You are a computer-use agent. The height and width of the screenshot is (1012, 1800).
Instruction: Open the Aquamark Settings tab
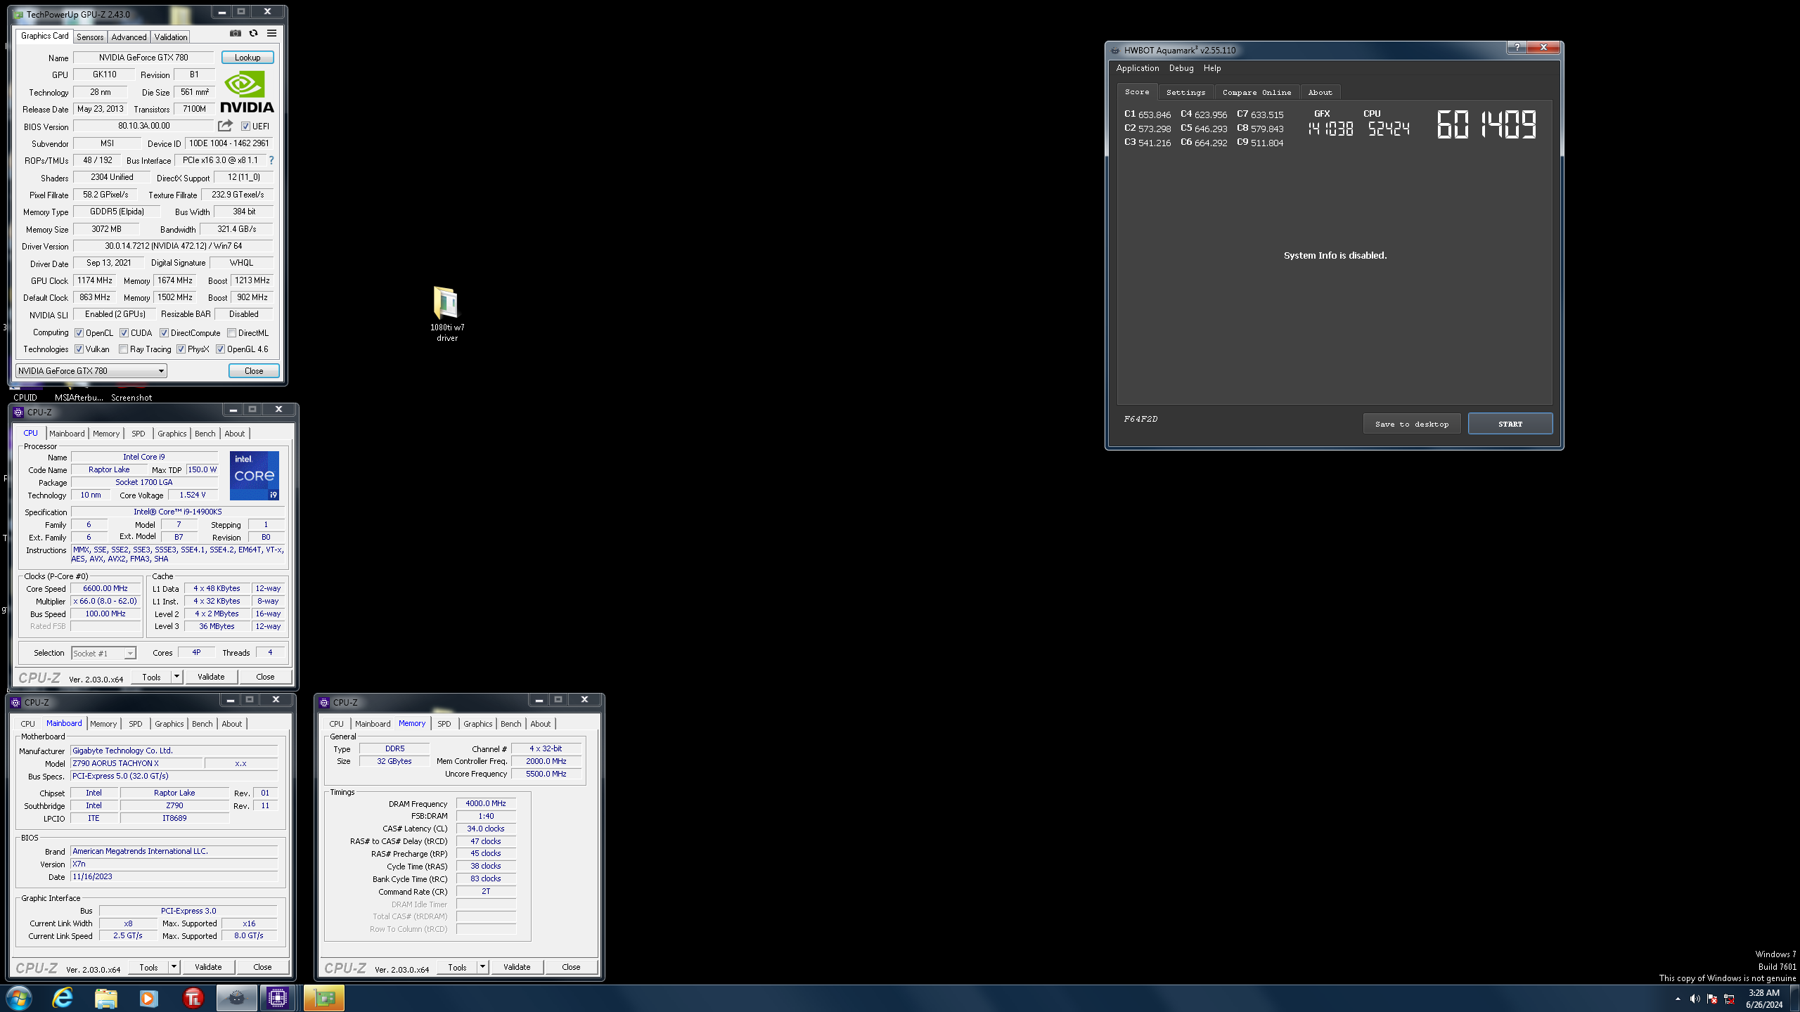(1185, 92)
